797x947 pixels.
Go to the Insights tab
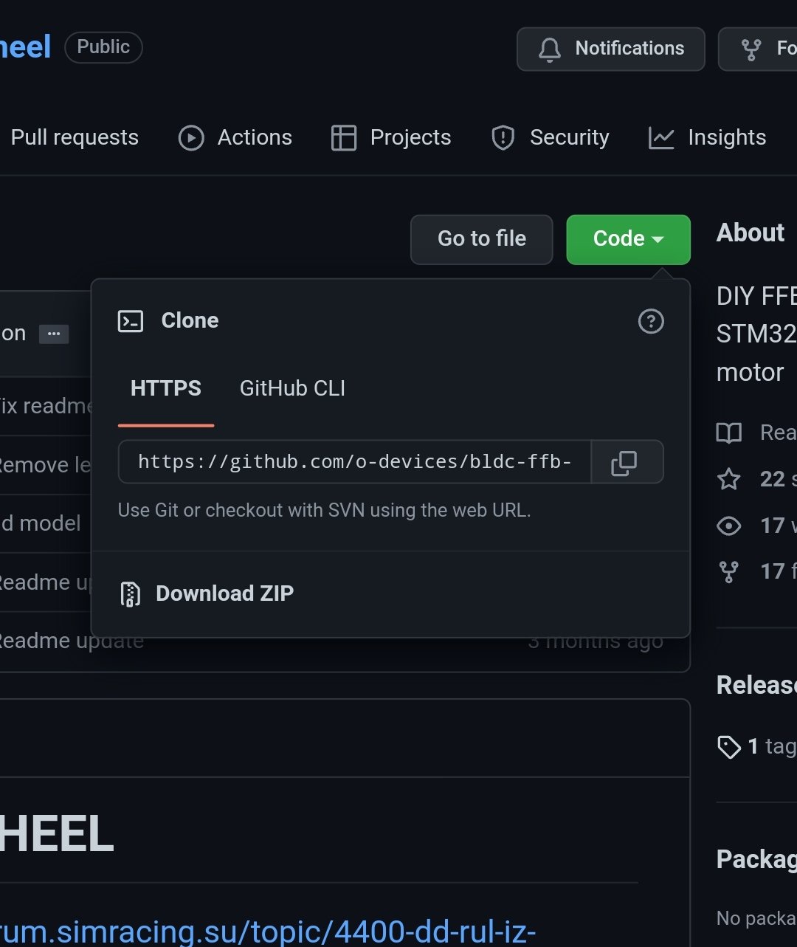click(x=707, y=138)
